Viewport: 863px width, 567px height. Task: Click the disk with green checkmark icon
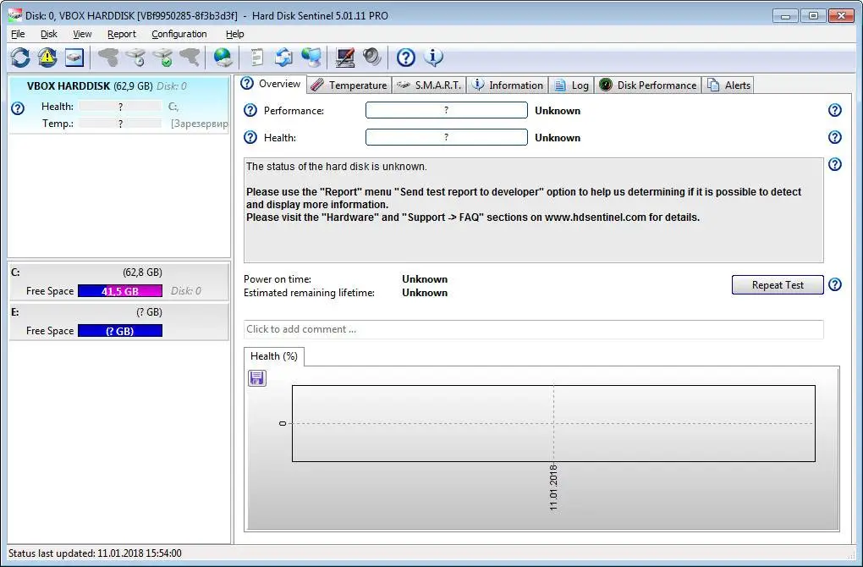coord(162,58)
